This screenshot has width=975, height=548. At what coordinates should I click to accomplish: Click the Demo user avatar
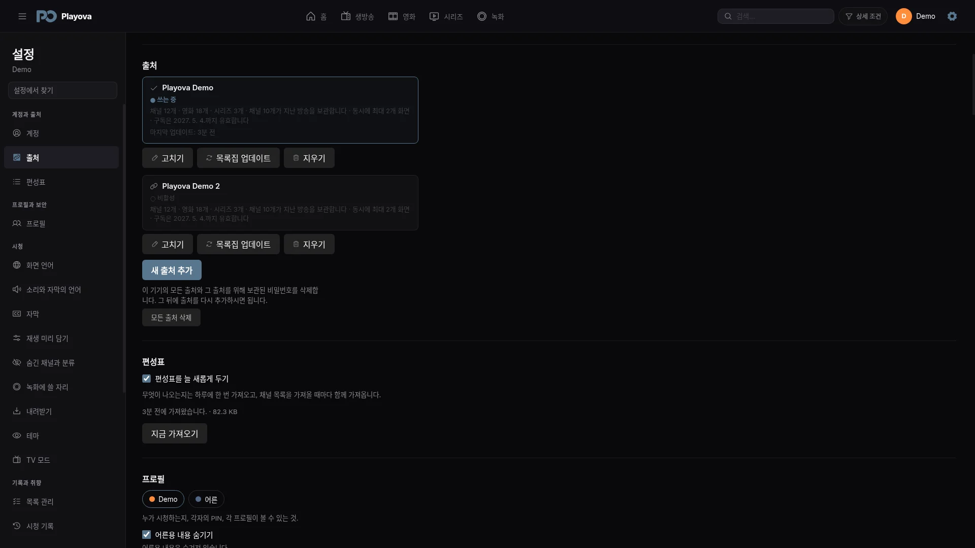904,16
